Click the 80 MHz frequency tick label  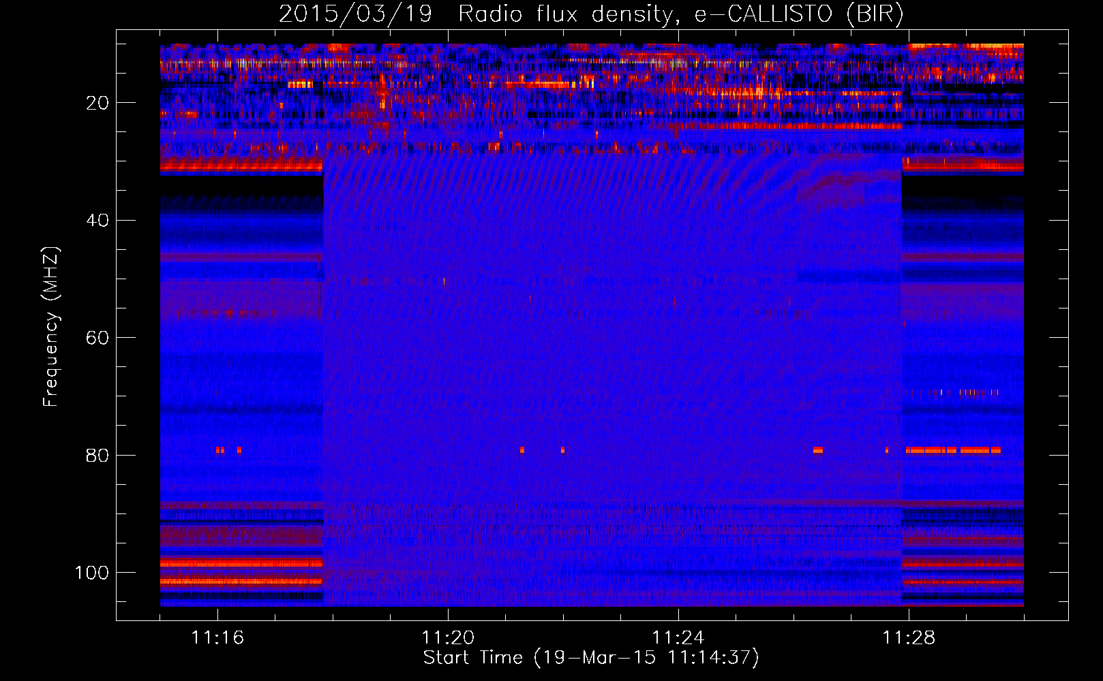click(x=98, y=455)
